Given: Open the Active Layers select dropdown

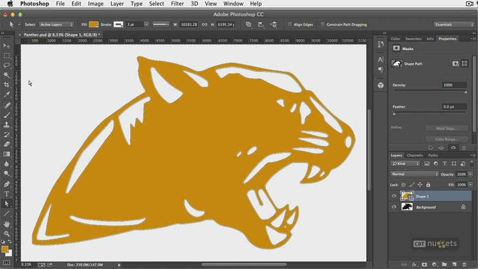Looking at the screenshot, I should (x=56, y=24).
